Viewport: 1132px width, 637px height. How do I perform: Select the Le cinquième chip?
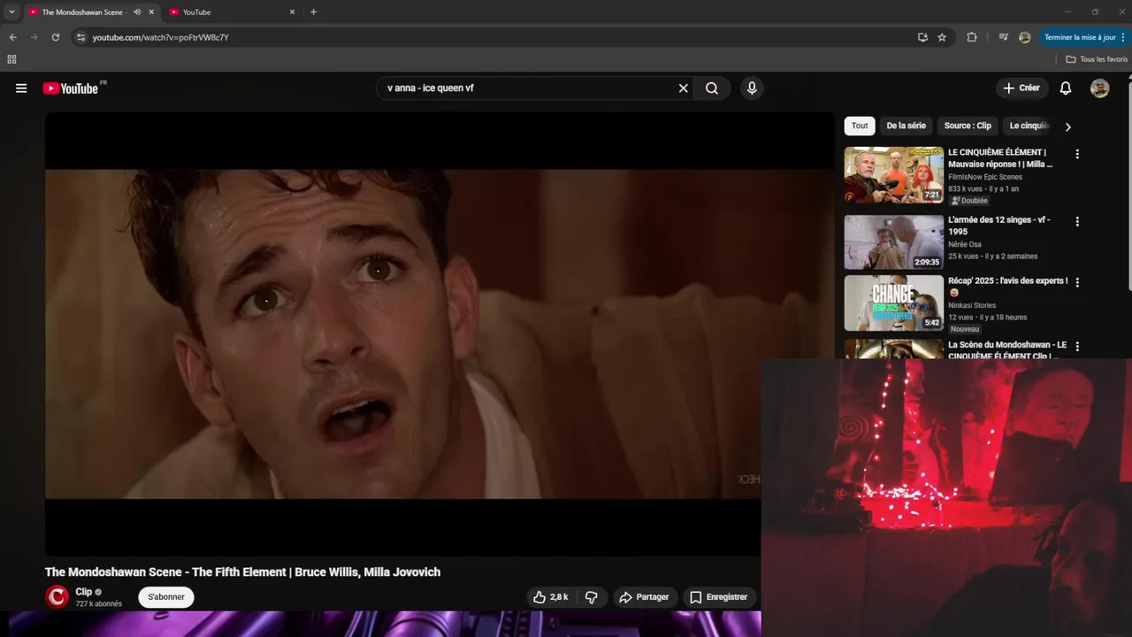[1028, 126]
